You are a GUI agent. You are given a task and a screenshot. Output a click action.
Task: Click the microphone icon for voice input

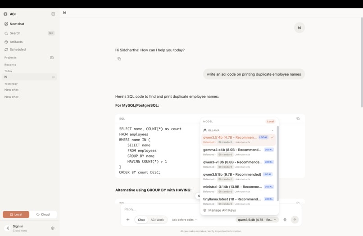pyautogui.click(x=285, y=220)
